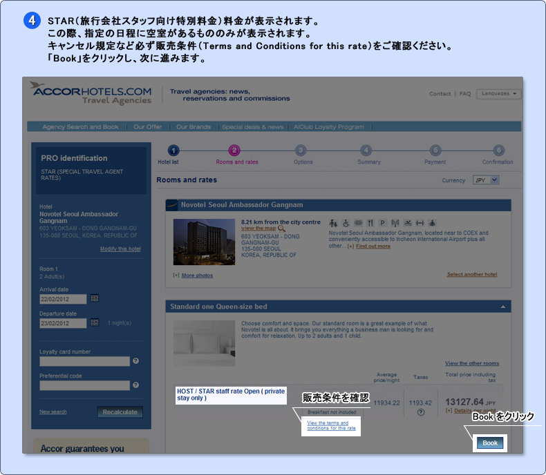
Task: Click the Loyalty card number help icon
Action: click(x=135, y=361)
